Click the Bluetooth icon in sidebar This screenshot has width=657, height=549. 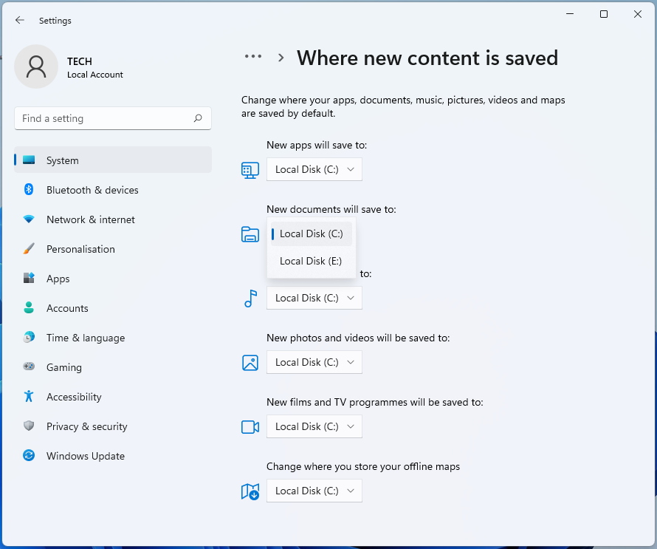[x=29, y=190]
